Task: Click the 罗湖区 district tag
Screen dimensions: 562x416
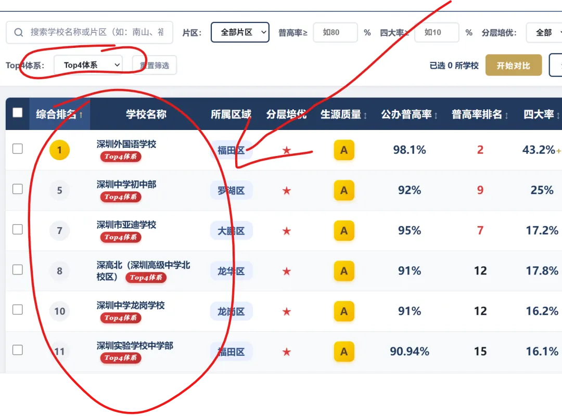Action: coord(231,190)
